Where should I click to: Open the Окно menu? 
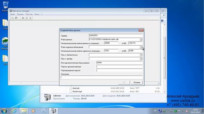[37, 14]
